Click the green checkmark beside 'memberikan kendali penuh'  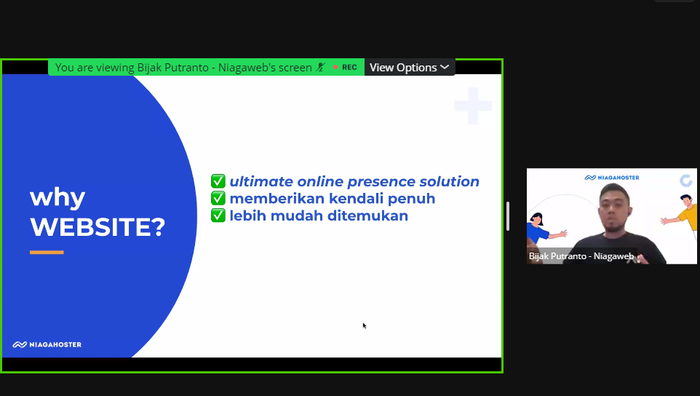tap(218, 199)
